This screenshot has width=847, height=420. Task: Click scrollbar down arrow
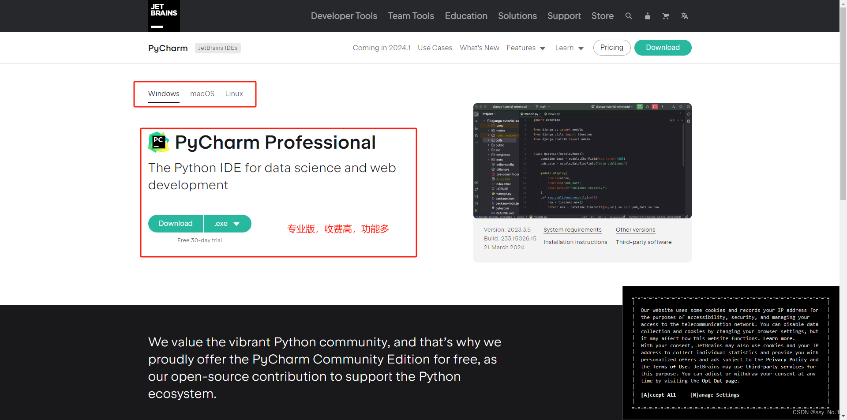click(843, 416)
